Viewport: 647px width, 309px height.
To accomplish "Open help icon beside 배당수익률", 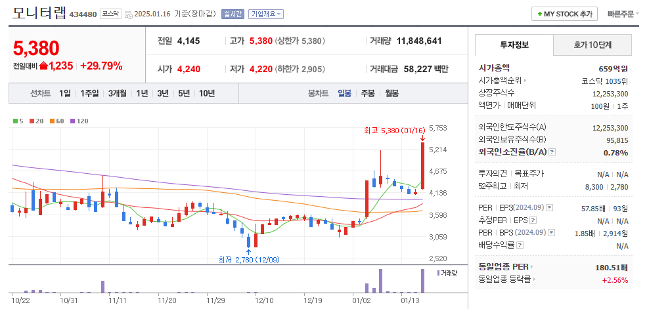I will [x=520, y=245].
